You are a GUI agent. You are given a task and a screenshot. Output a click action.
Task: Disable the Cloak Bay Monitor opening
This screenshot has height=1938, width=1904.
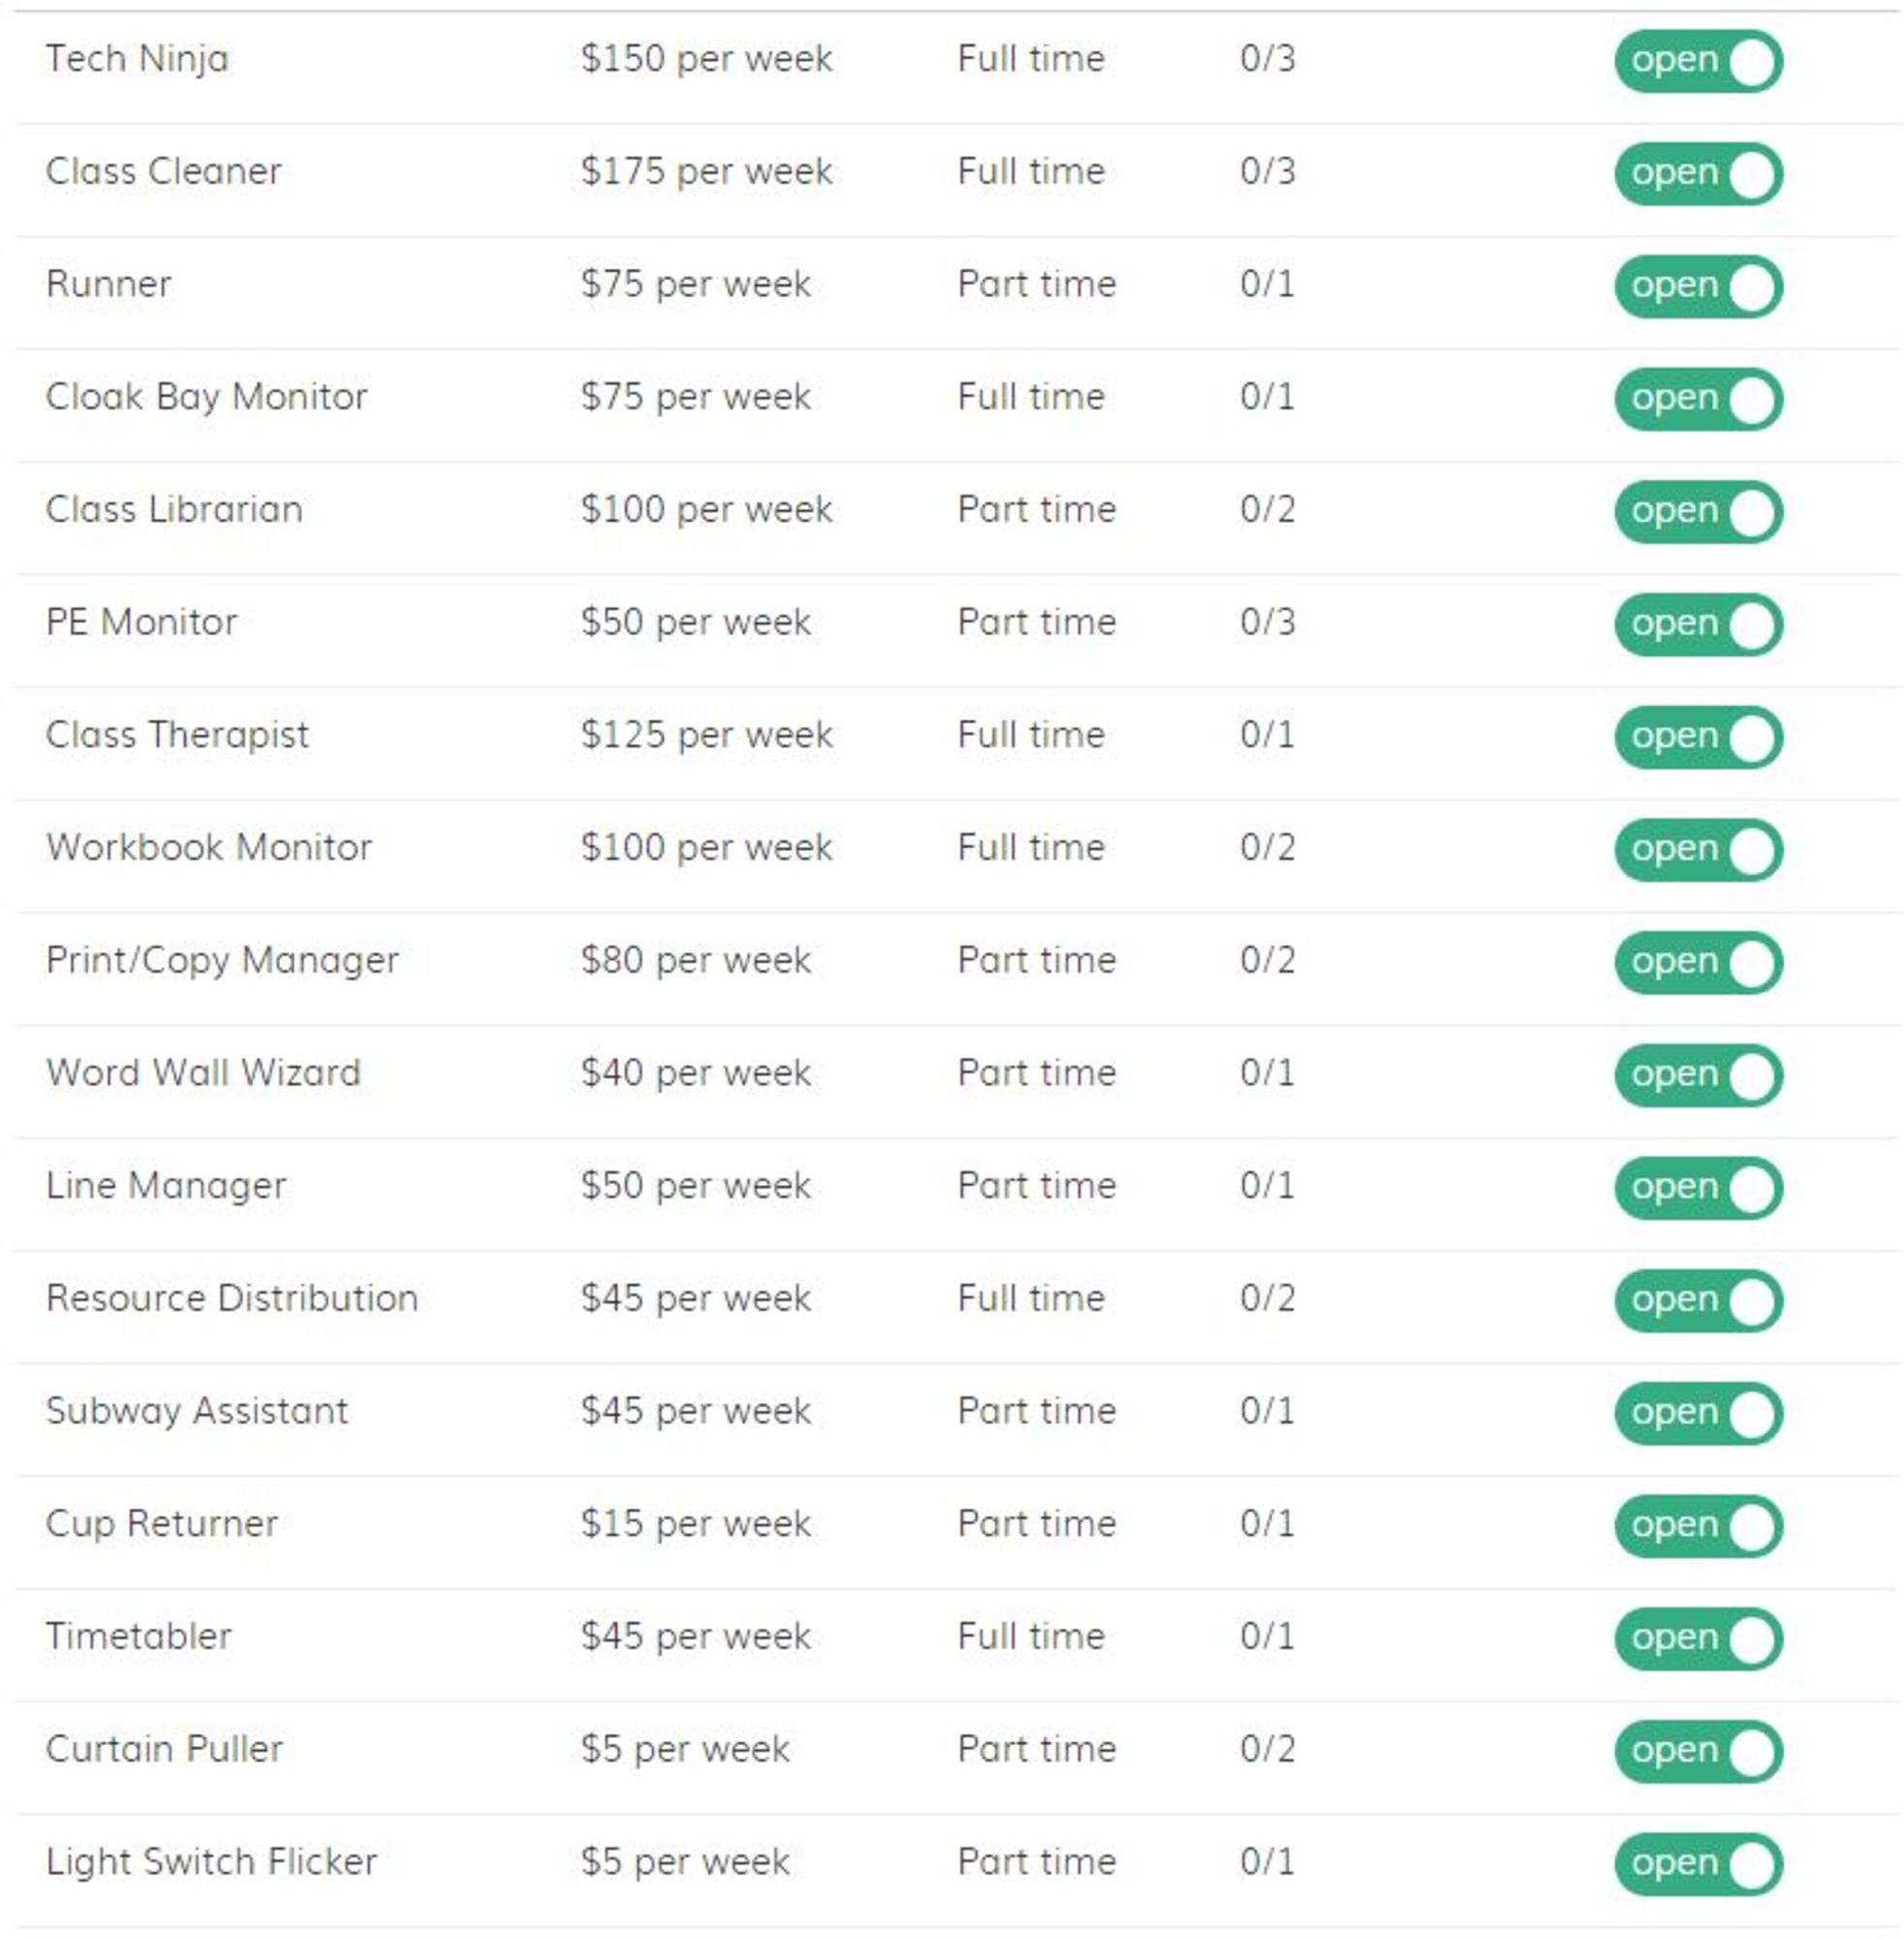click(x=1698, y=397)
